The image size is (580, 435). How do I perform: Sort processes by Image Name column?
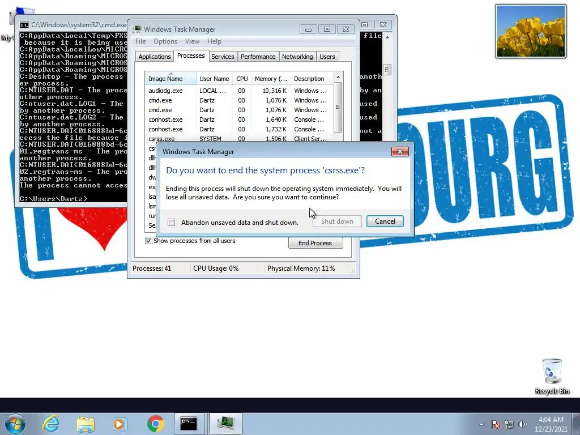[x=170, y=79]
